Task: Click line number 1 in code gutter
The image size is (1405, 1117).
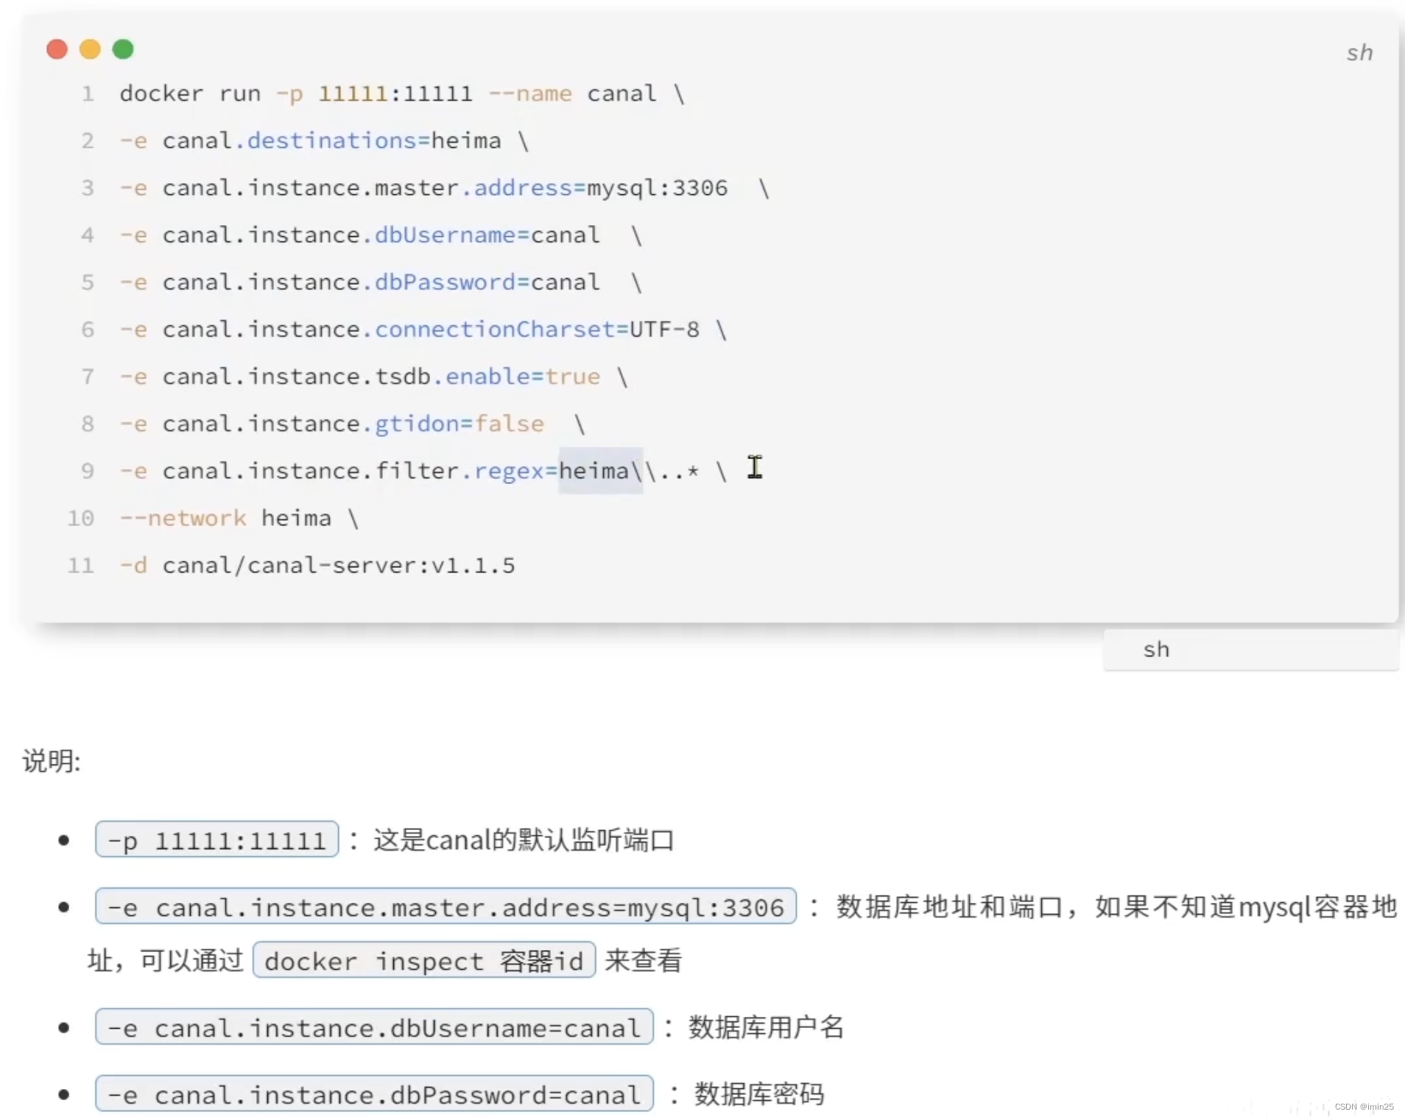Action: point(88,94)
